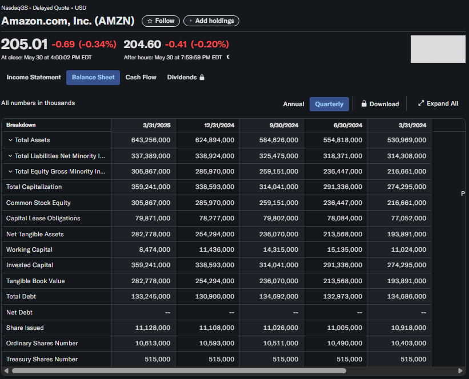Screen dimensions: 469x379
Task: Click the 133,245,000 Total Debt value
Action: coord(151,296)
